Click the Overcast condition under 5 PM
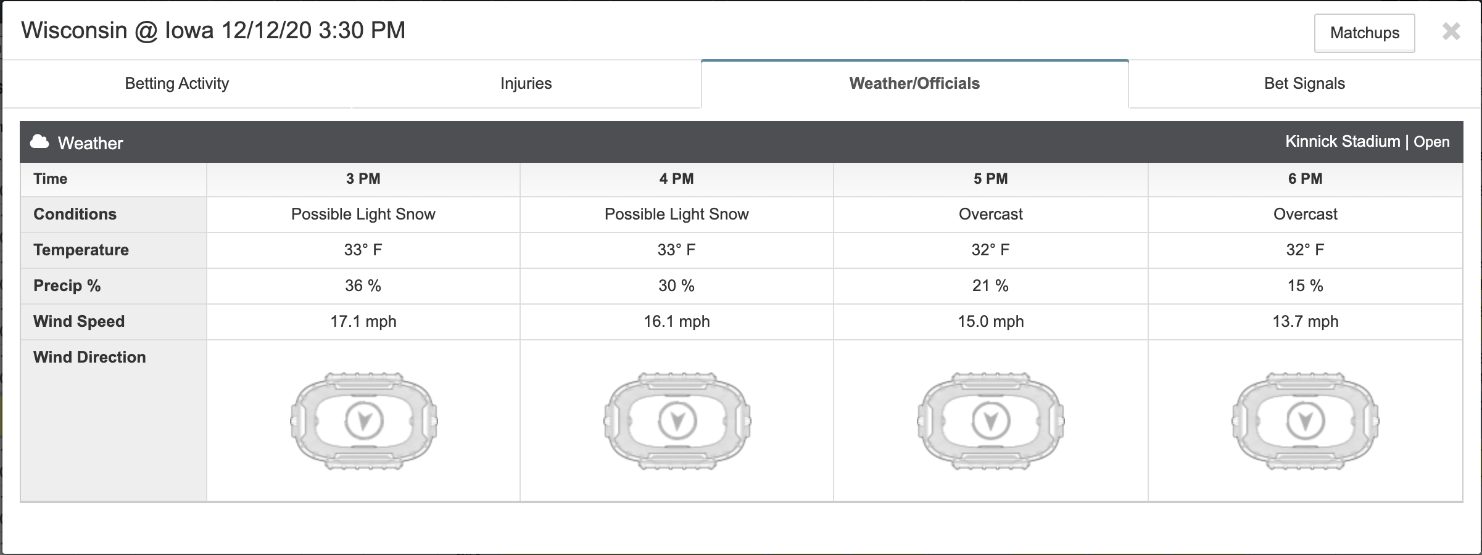This screenshot has width=1482, height=555. pyautogui.click(x=991, y=214)
